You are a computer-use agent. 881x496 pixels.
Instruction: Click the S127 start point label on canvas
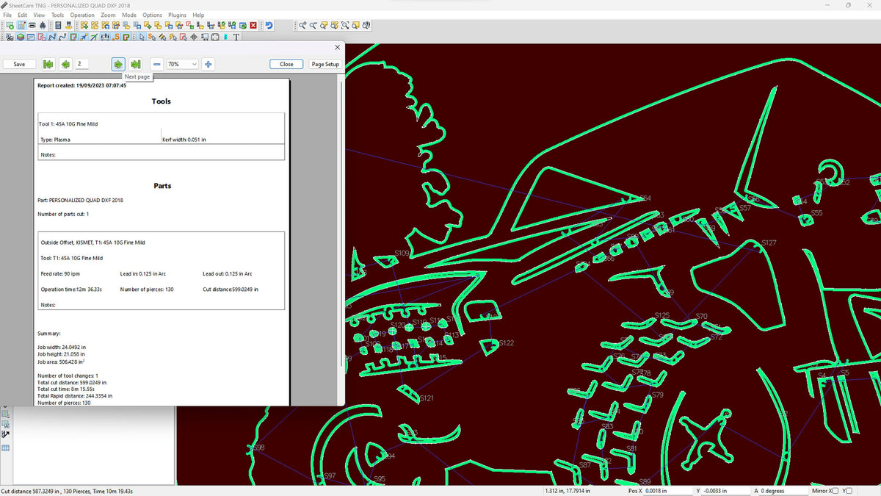point(769,242)
